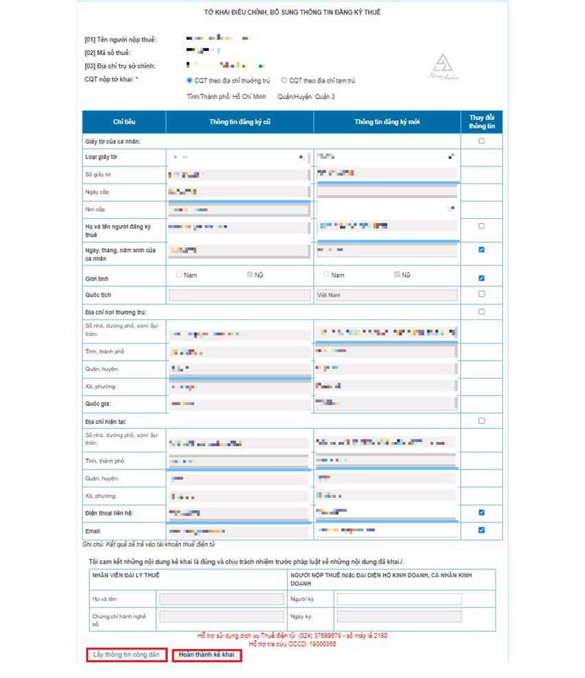The height and width of the screenshot is (678, 585).
Task: Focus the Ngày ký input field
Action: pos(399,617)
